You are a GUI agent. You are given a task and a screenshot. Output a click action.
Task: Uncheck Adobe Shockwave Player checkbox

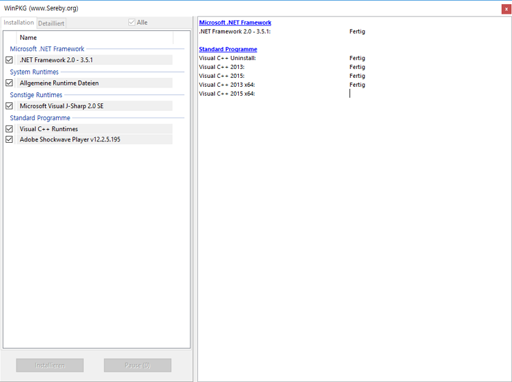9,139
